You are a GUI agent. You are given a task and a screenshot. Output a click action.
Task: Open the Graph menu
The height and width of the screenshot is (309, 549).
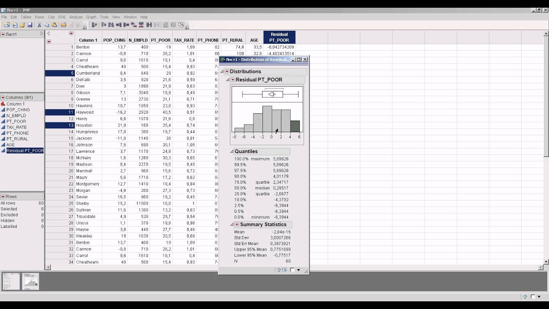[x=91, y=17]
